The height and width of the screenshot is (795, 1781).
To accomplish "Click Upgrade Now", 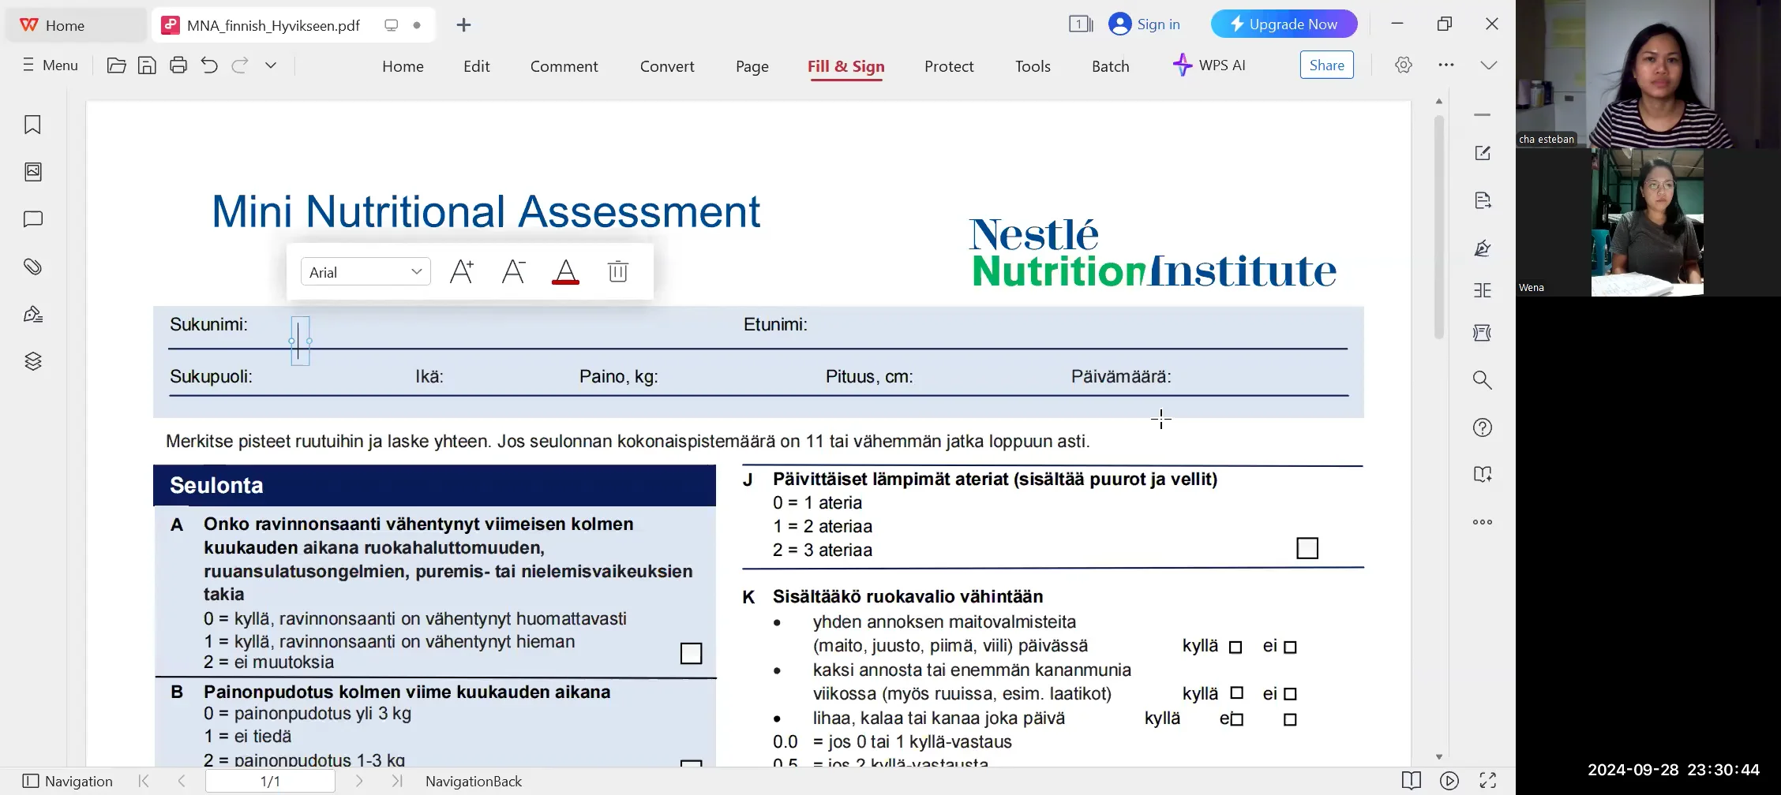I will [1284, 24].
